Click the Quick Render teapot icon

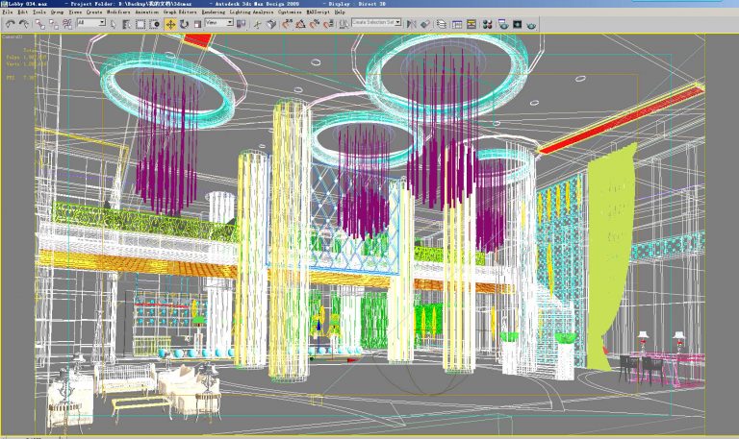coord(531,23)
